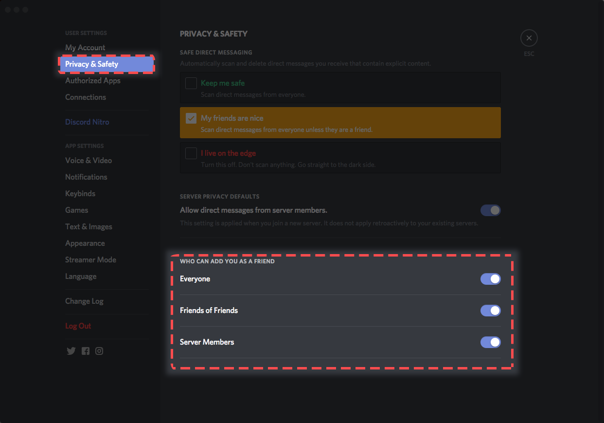Toggle Allow direct messages from server members
The image size is (604, 423).
click(x=491, y=210)
